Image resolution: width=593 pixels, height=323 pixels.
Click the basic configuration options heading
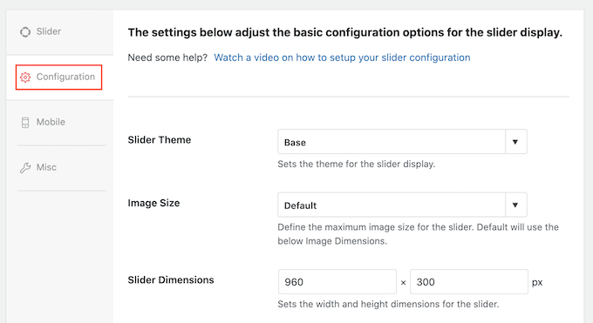coord(345,32)
